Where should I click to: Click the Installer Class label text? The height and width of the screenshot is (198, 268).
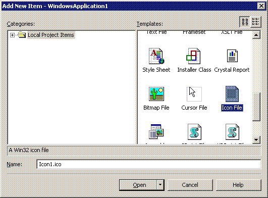(x=194, y=70)
